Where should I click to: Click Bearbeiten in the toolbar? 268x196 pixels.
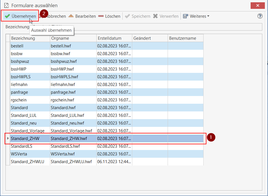point(82,16)
